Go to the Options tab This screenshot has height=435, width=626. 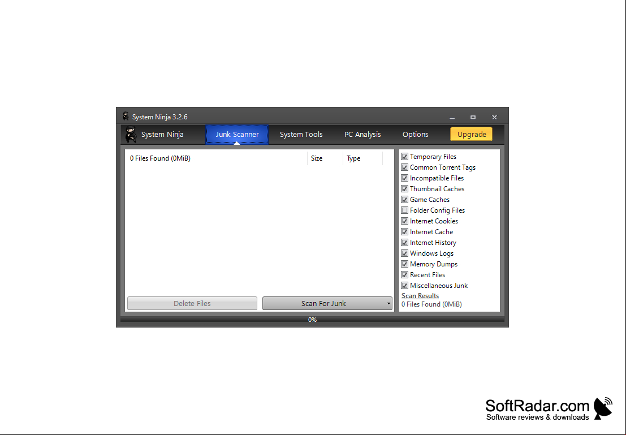(415, 135)
